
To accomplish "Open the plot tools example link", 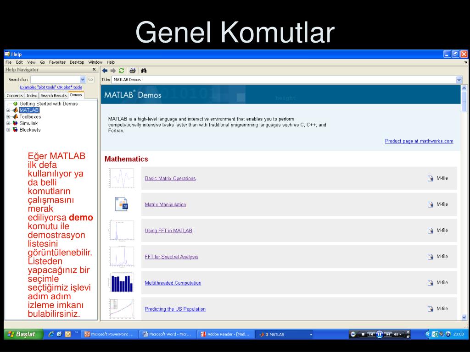I will 51,87.
